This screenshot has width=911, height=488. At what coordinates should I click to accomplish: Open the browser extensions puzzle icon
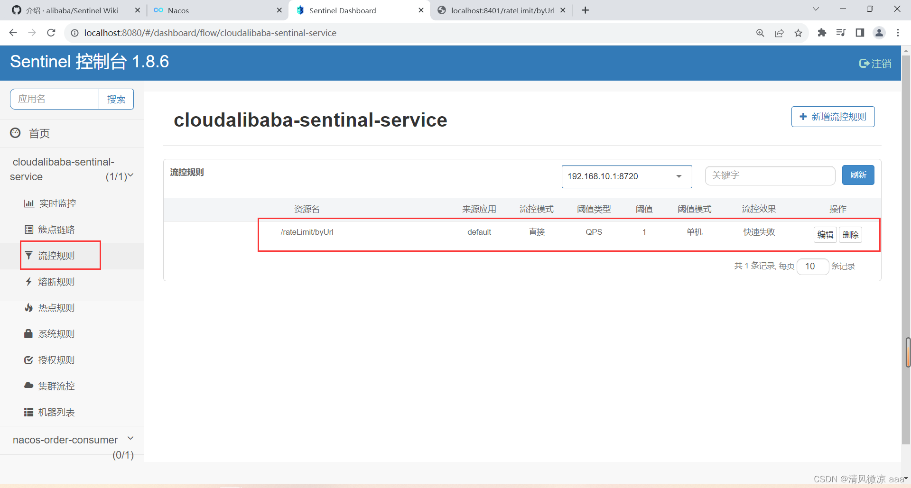coord(822,33)
